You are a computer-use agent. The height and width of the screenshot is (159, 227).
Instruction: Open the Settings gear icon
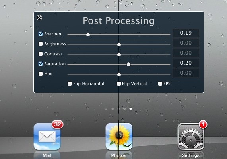click(x=191, y=137)
